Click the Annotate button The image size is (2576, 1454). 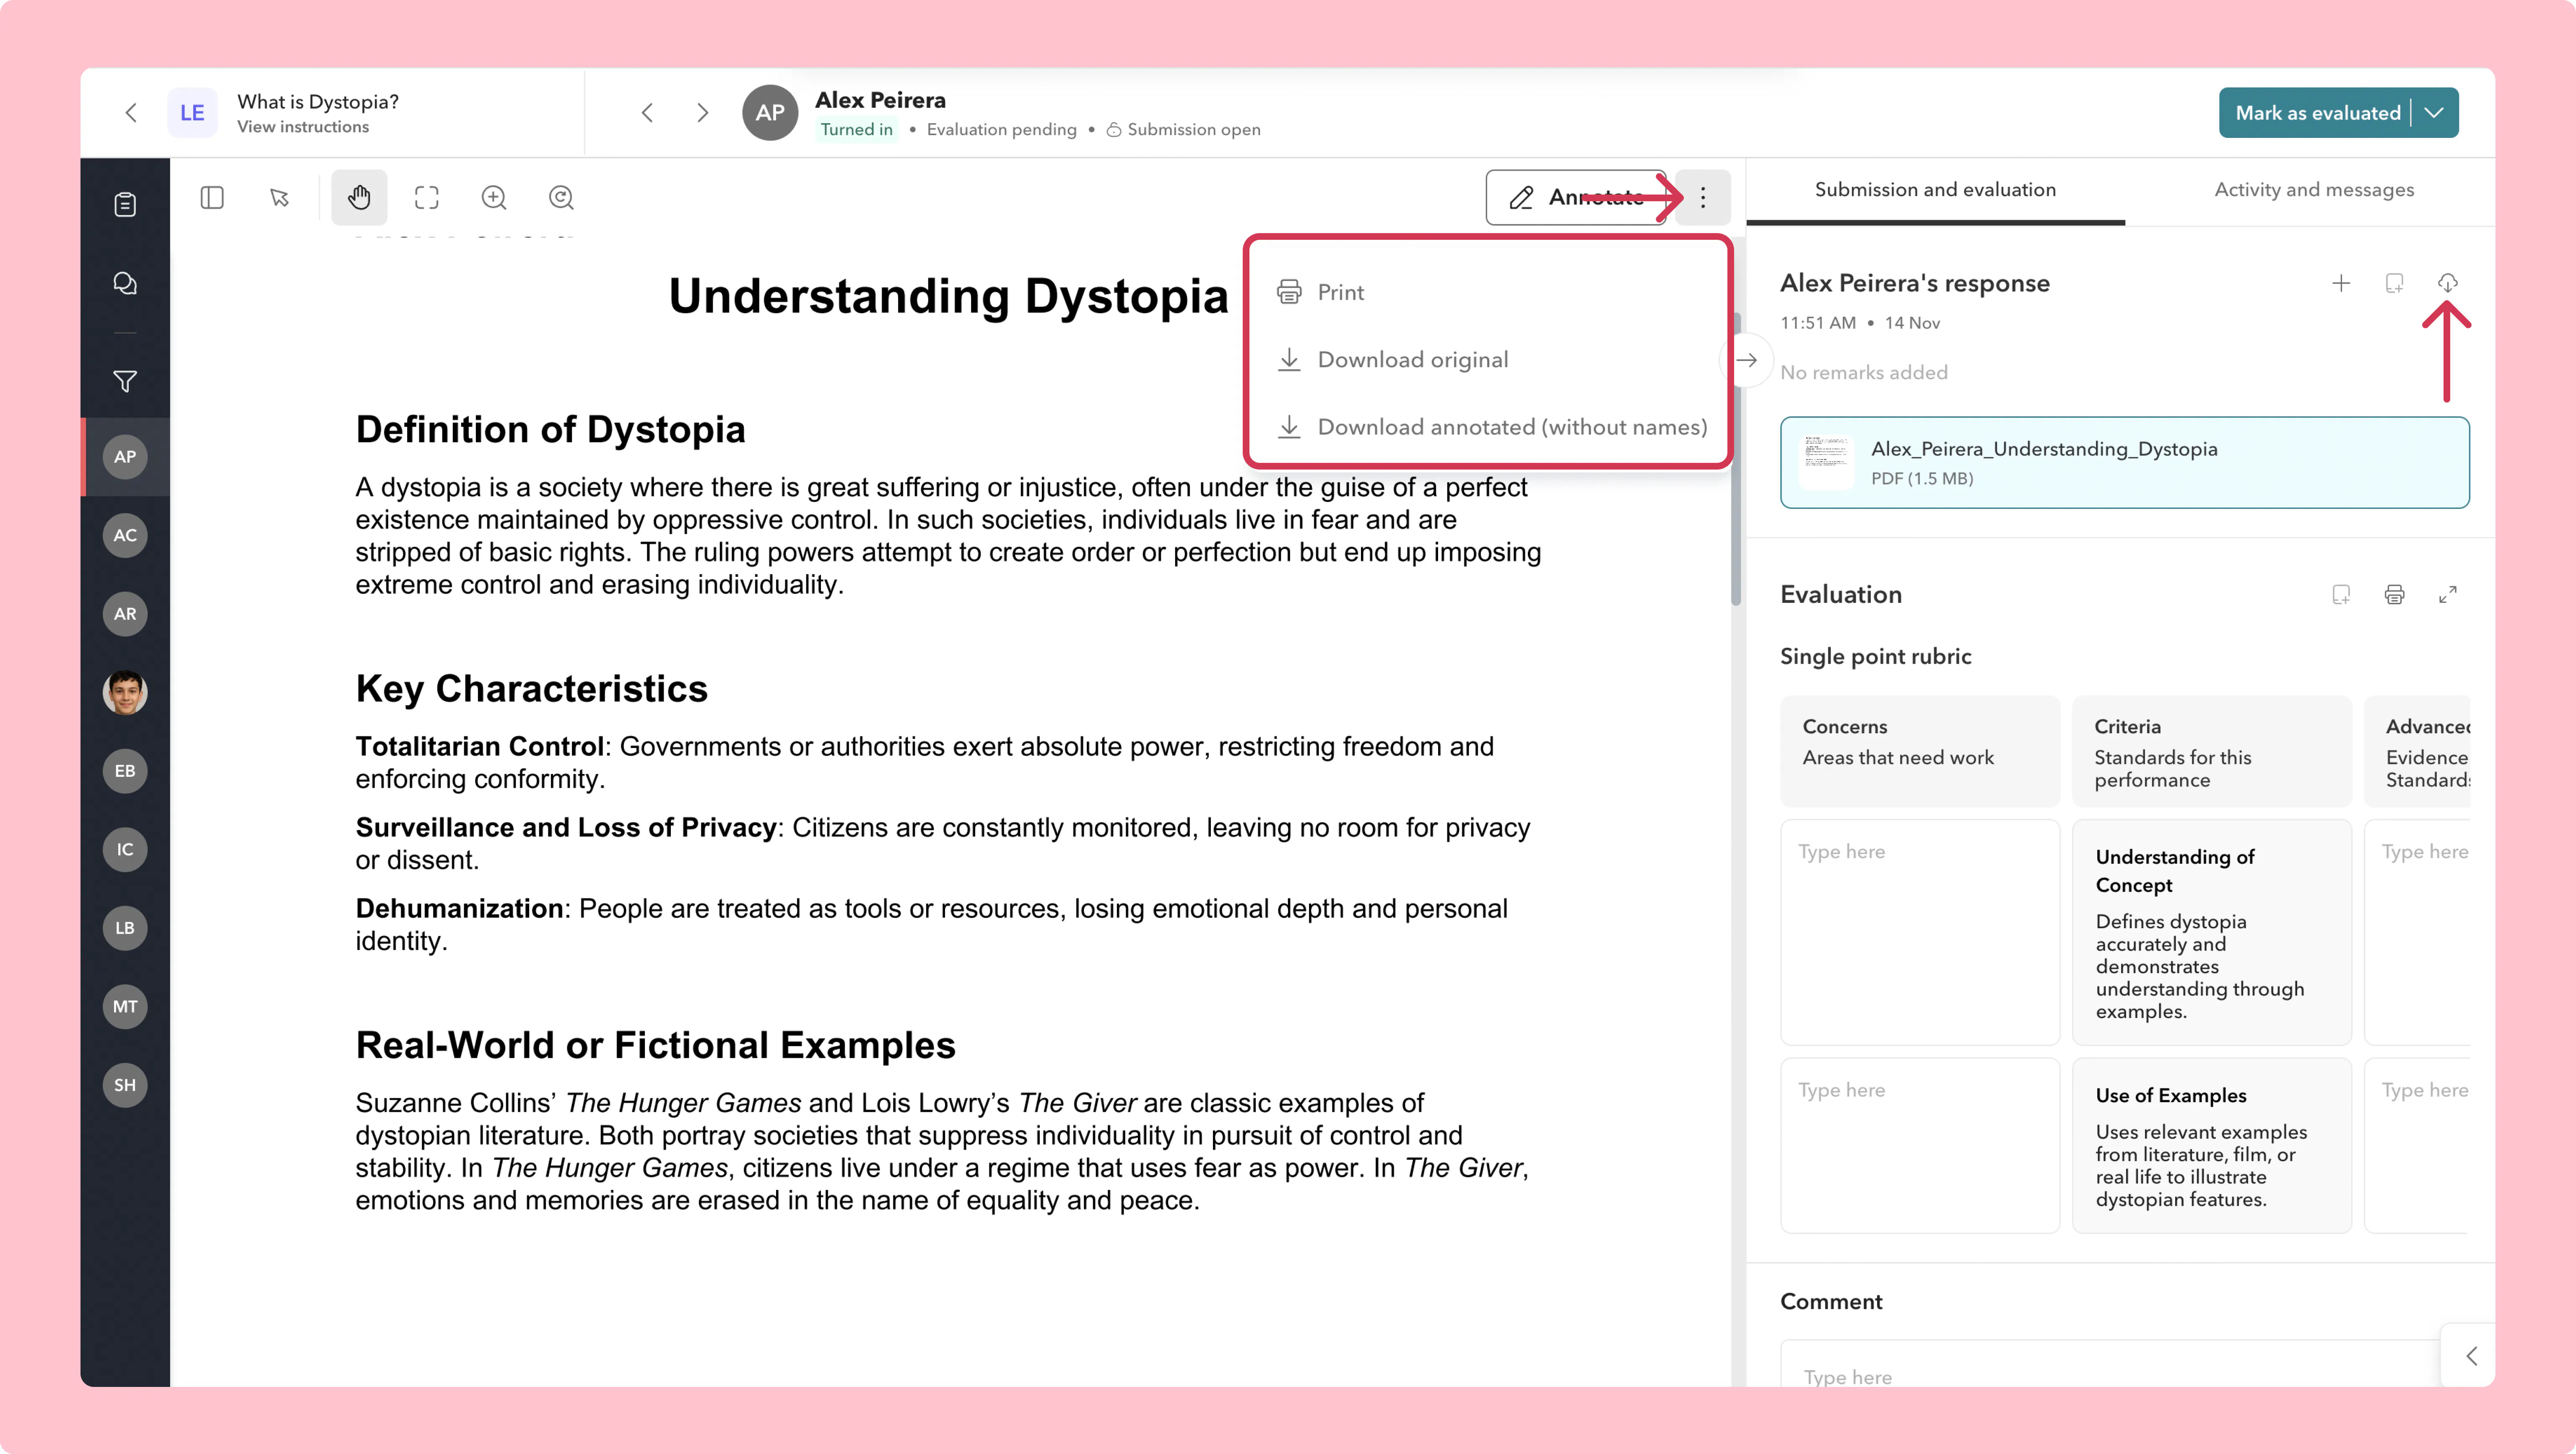[1576, 197]
